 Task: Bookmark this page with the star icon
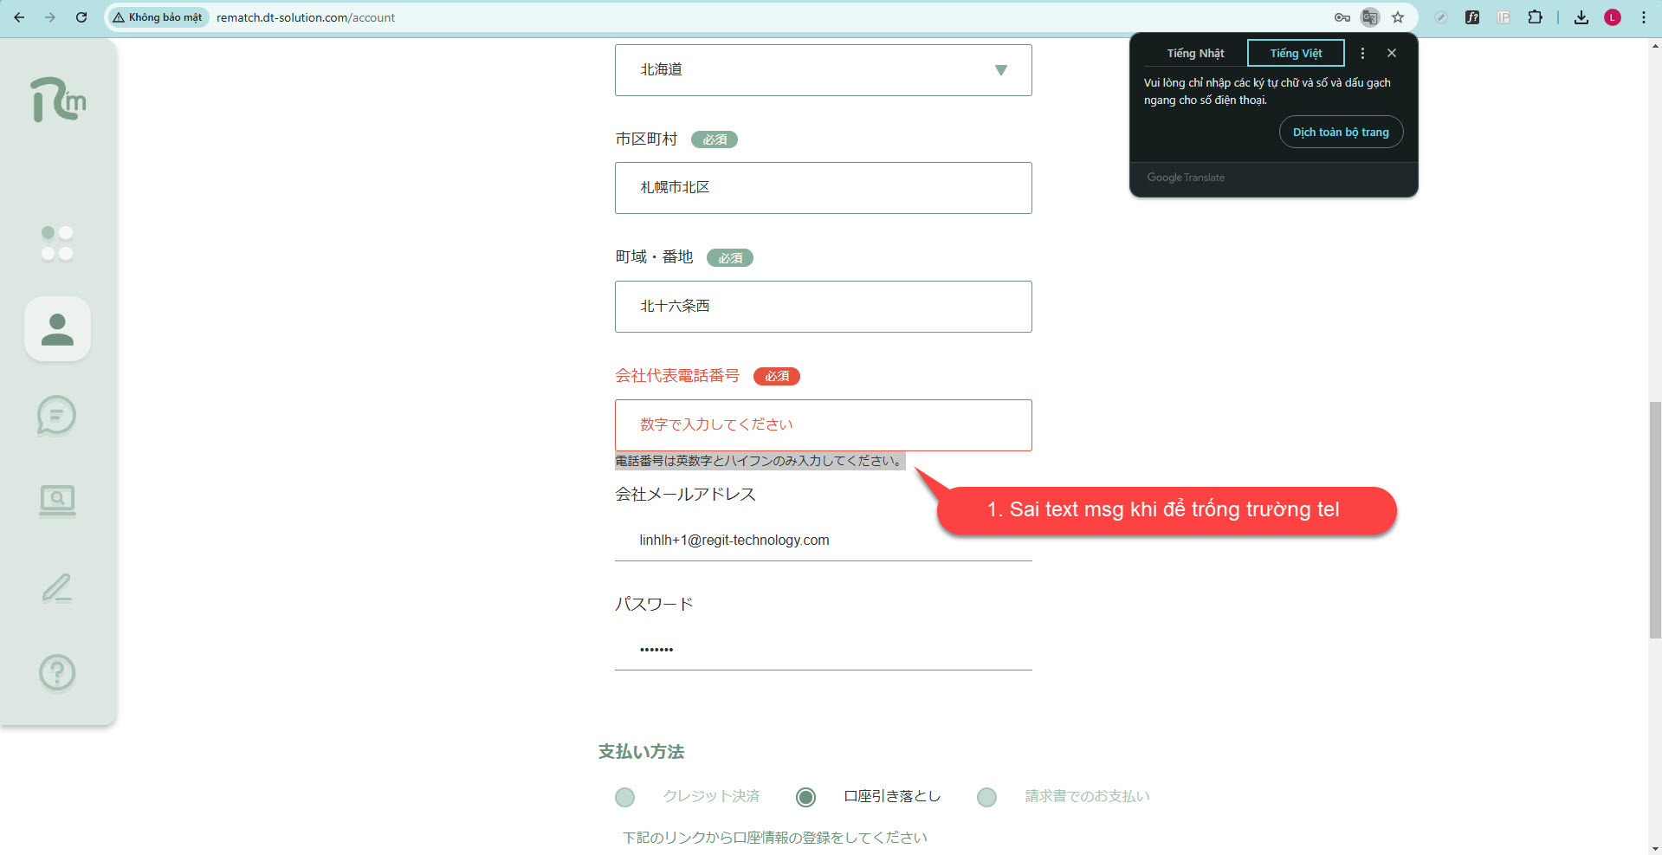tap(1398, 17)
